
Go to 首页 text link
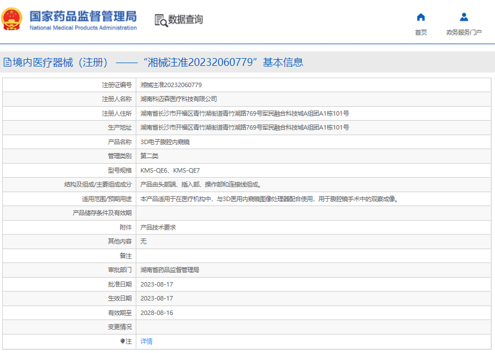pyautogui.click(x=421, y=32)
